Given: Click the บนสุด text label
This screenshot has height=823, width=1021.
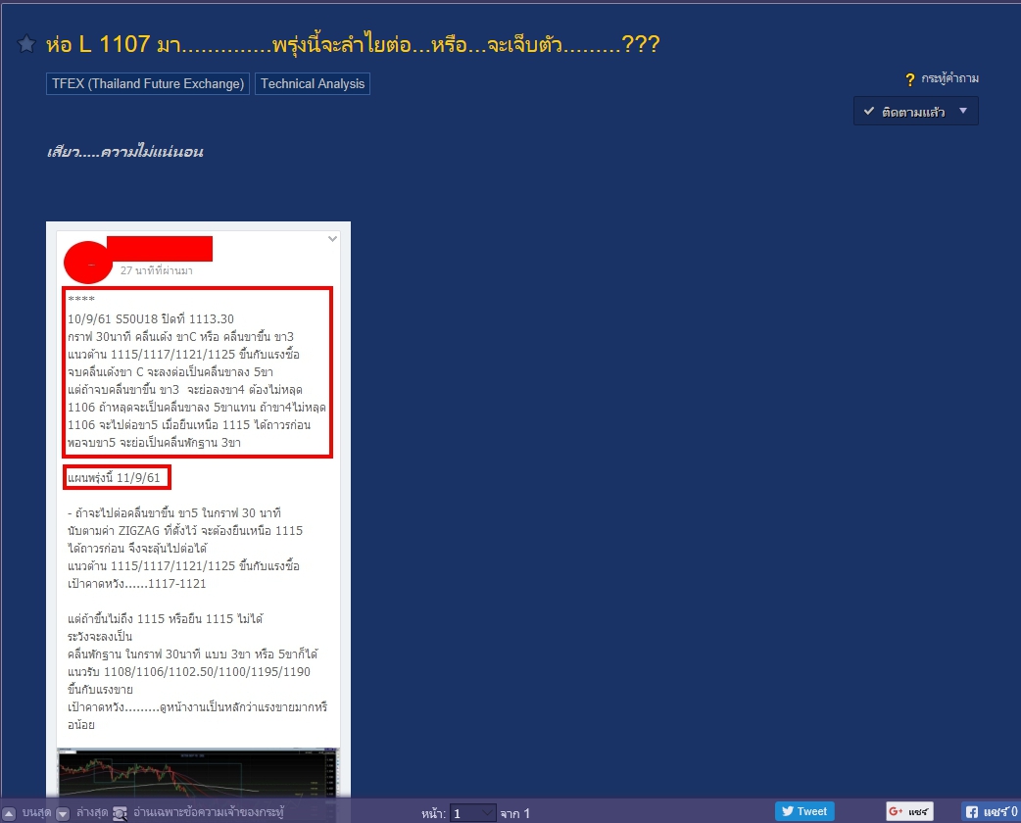Looking at the screenshot, I should click(x=36, y=812).
